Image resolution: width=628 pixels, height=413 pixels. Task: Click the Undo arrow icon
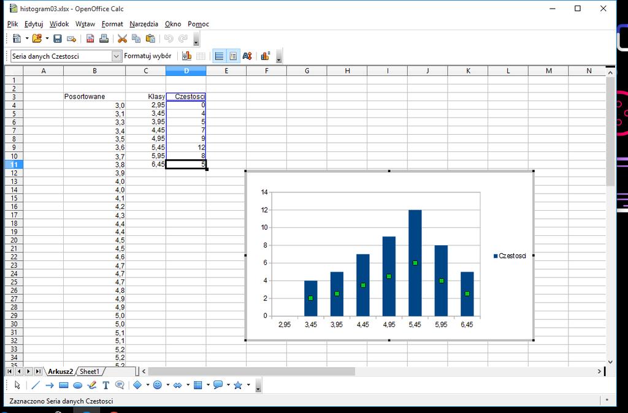point(169,39)
